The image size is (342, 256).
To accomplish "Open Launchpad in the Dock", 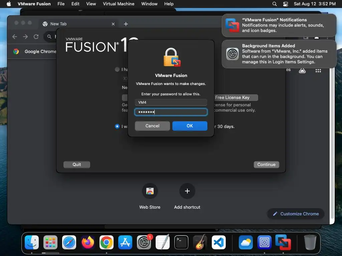I will pos(50,242).
